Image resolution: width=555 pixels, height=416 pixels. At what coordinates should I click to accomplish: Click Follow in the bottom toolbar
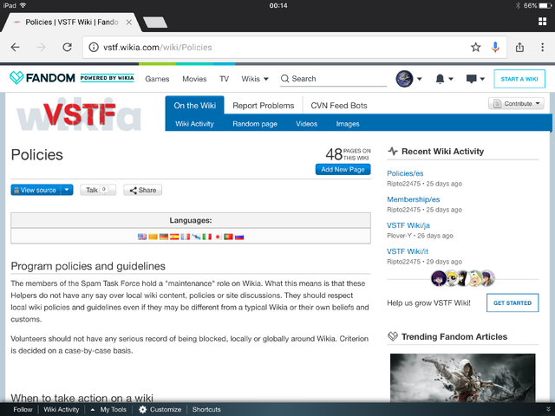click(x=23, y=409)
